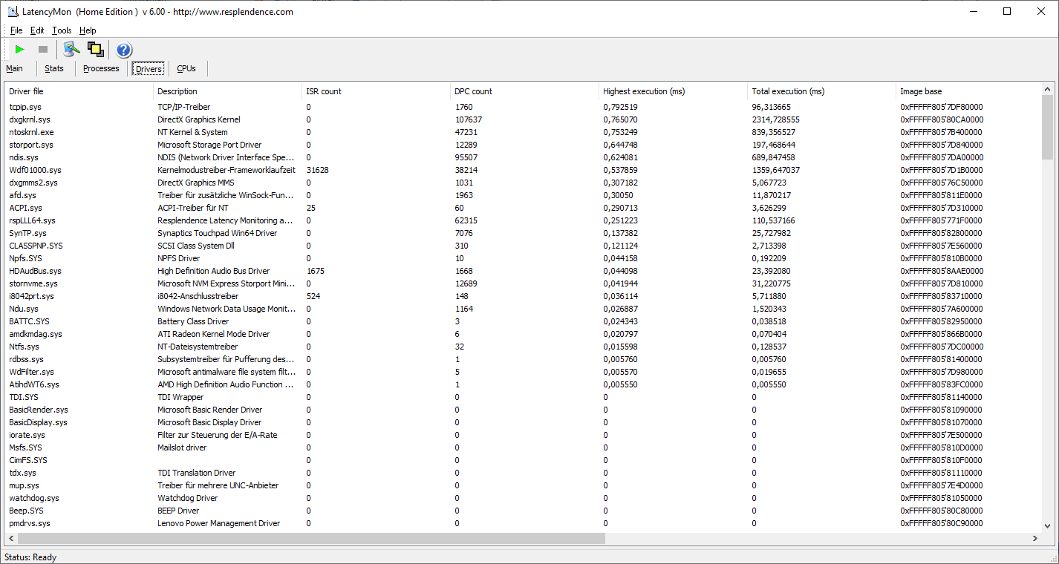Click the TDI Wrapper description
The width and height of the screenshot is (1059, 564).
click(x=180, y=397)
